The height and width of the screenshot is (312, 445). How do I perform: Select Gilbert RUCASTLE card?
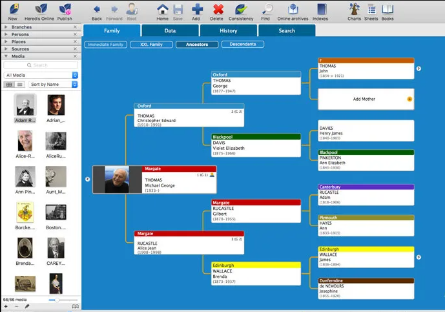(x=256, y=211)
